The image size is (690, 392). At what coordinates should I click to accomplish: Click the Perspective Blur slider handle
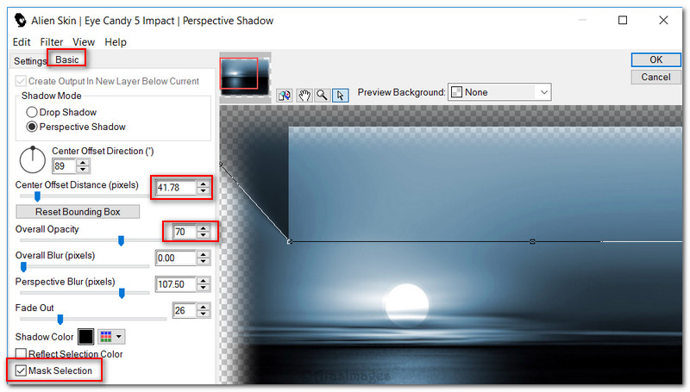click(x=122, y=293)
